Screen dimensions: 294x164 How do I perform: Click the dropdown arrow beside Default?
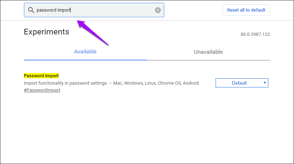click(264, 83)
